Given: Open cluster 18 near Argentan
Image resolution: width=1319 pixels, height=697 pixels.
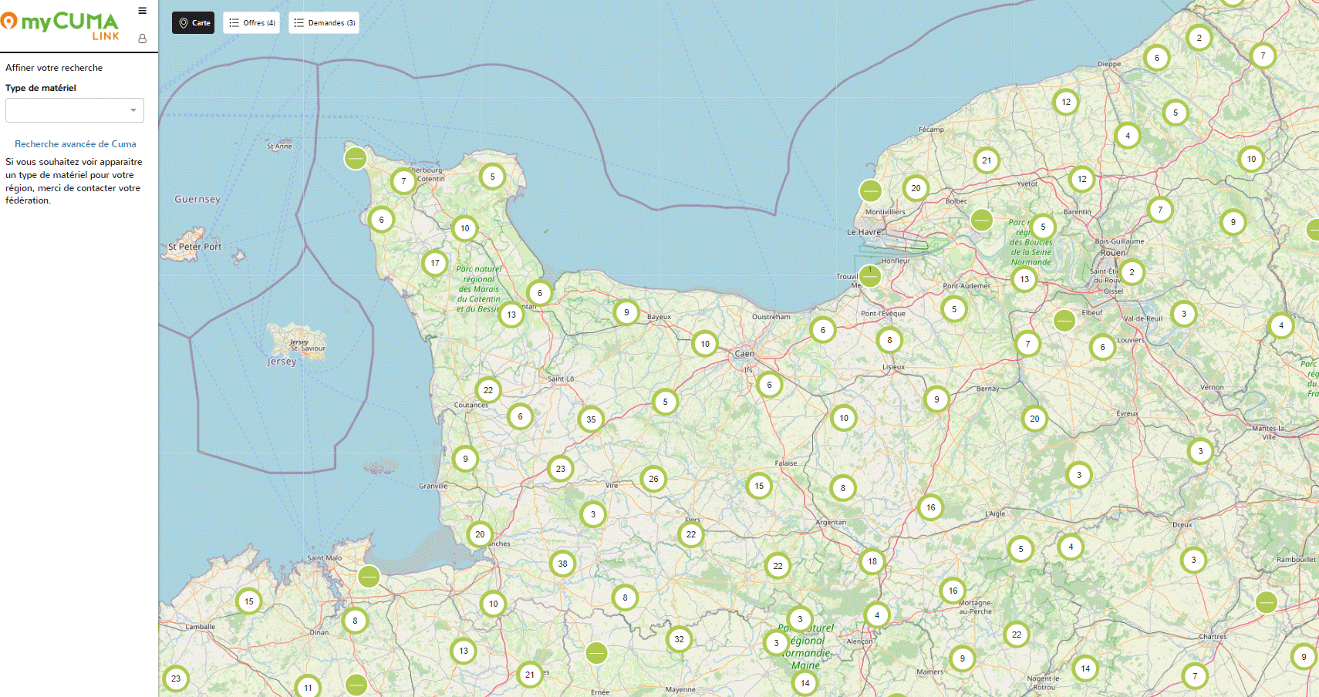Looking at the screenshot, I should 872,561.
